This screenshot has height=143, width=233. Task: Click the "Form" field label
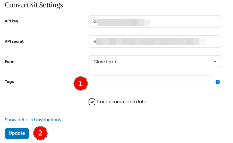point(10,62)
